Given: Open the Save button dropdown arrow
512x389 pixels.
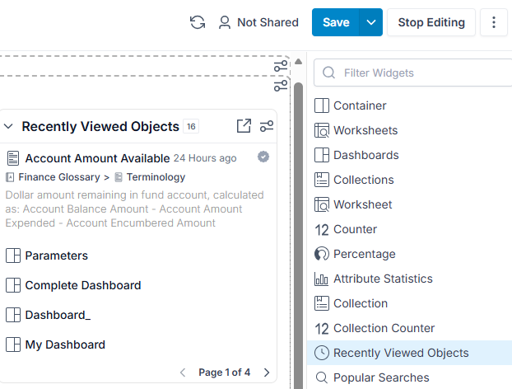Looking at the screenshot, I should [370, 22].
